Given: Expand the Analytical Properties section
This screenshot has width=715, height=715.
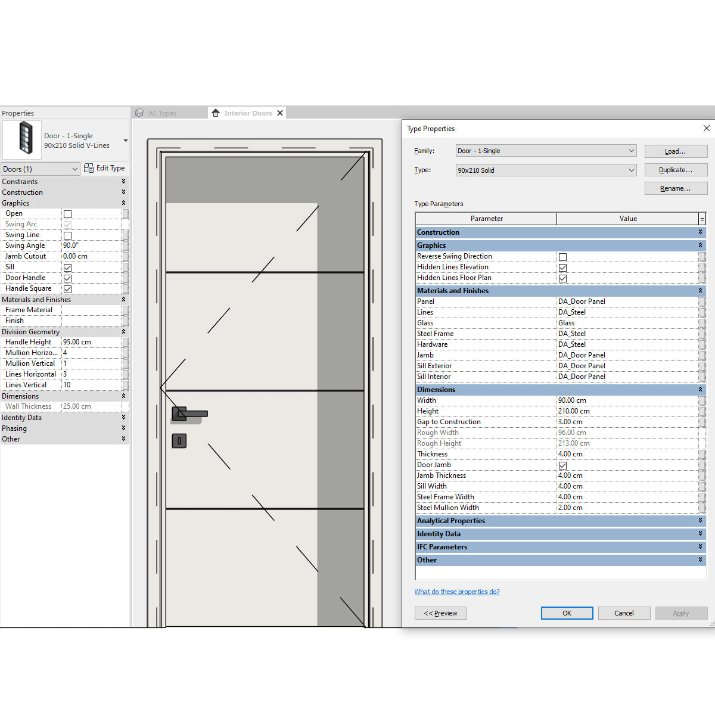Looking at the screenshot, I should (700, 520).
